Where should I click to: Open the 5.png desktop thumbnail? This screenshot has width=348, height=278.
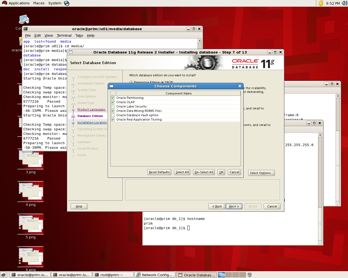(x=30, y=225)
